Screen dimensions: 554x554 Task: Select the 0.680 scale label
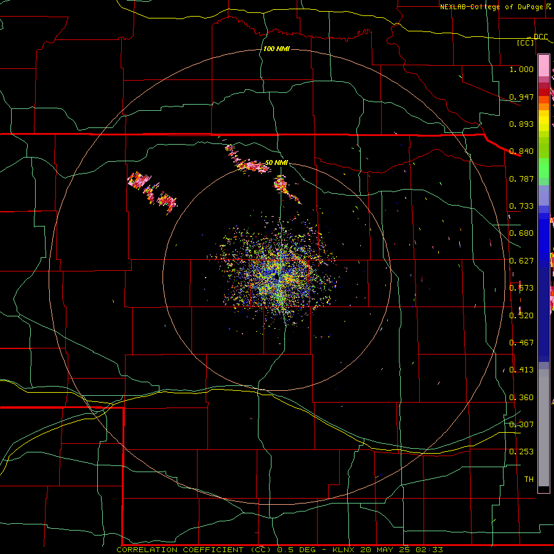[x=521, y=233]
